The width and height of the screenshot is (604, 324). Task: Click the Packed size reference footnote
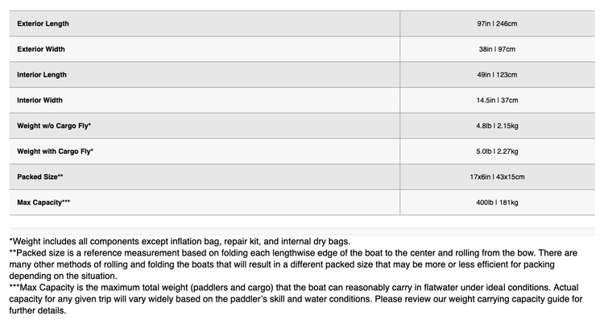point(293,264)
